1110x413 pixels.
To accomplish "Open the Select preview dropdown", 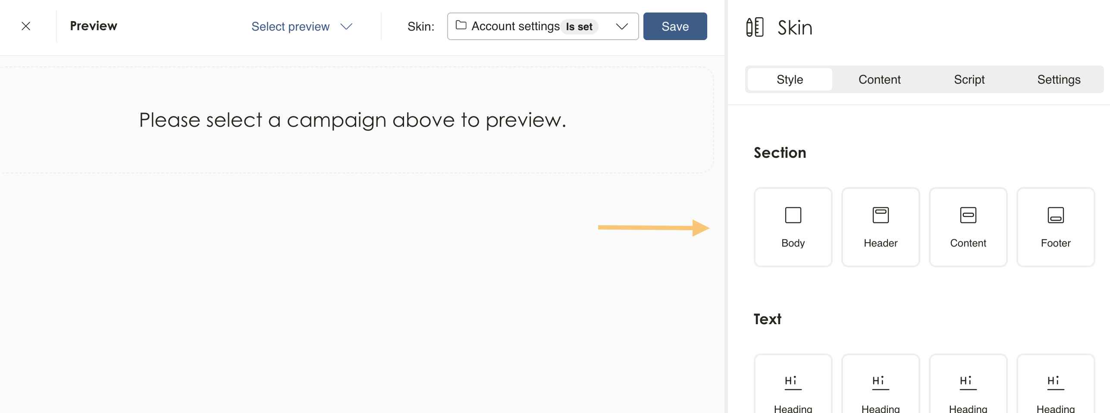I will pos(301,26).
